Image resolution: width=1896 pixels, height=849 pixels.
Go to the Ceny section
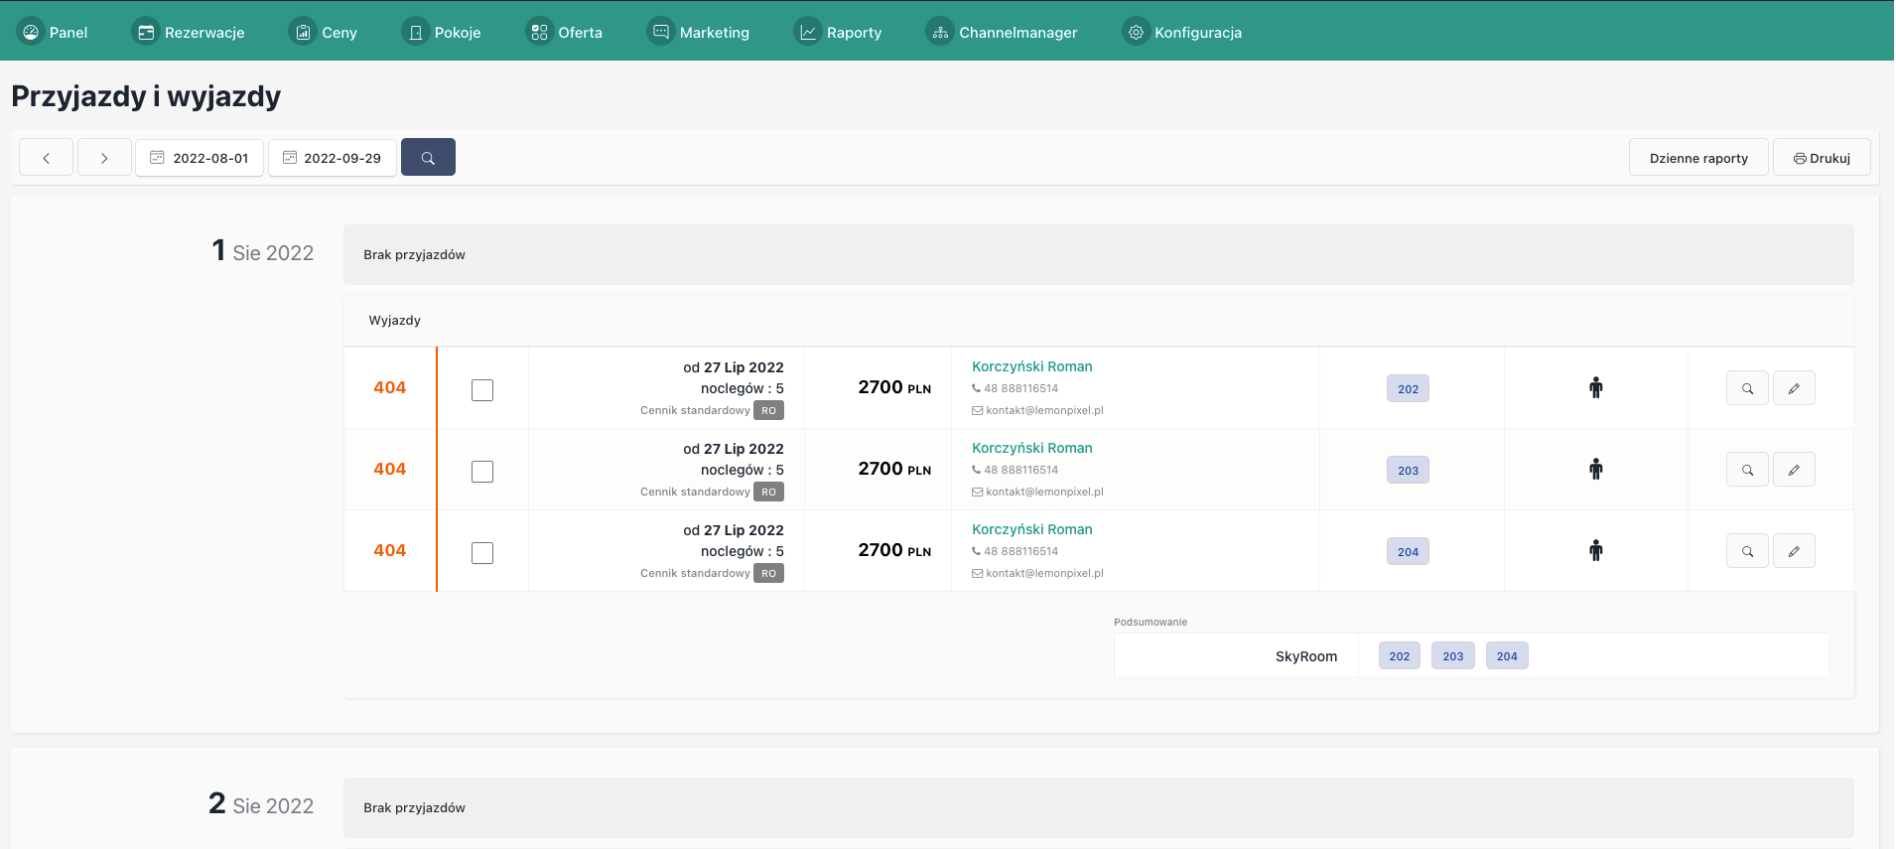pyautogui.click(x=324, y=32)
